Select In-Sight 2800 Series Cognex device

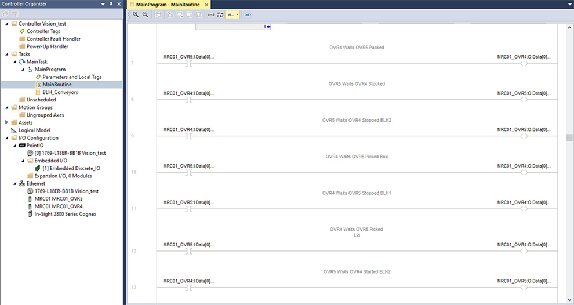[x=65, y=214]
